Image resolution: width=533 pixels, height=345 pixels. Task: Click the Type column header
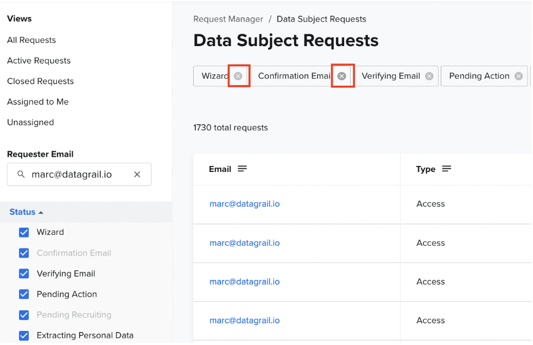tap(426, 169)
